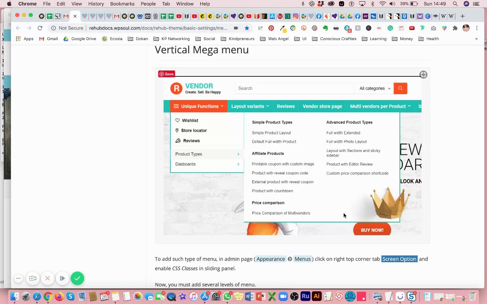Click the profile avatar in Chrome's toolbar
This screenshot has width=487, height=304.
[x=466, y=28]
